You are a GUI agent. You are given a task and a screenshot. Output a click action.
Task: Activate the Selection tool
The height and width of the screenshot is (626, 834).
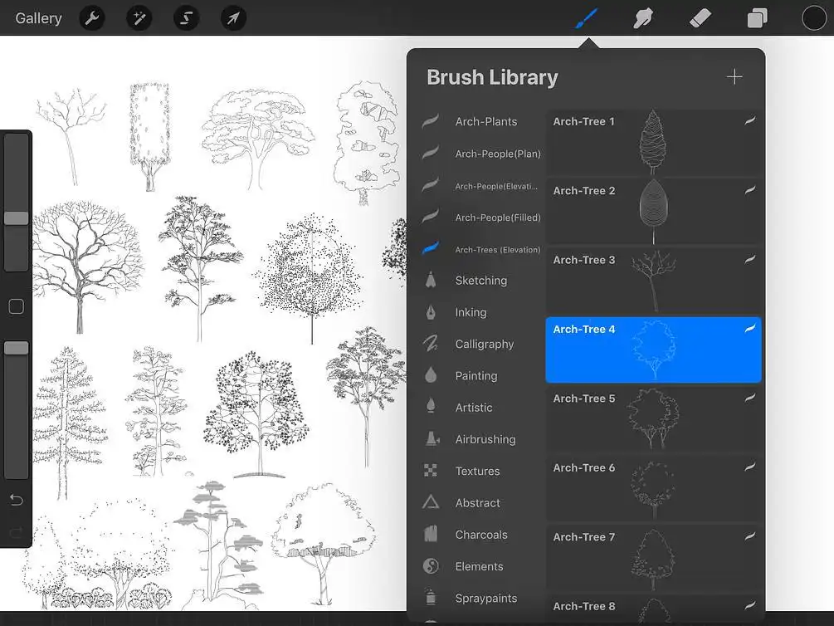[x=186, y=17]
